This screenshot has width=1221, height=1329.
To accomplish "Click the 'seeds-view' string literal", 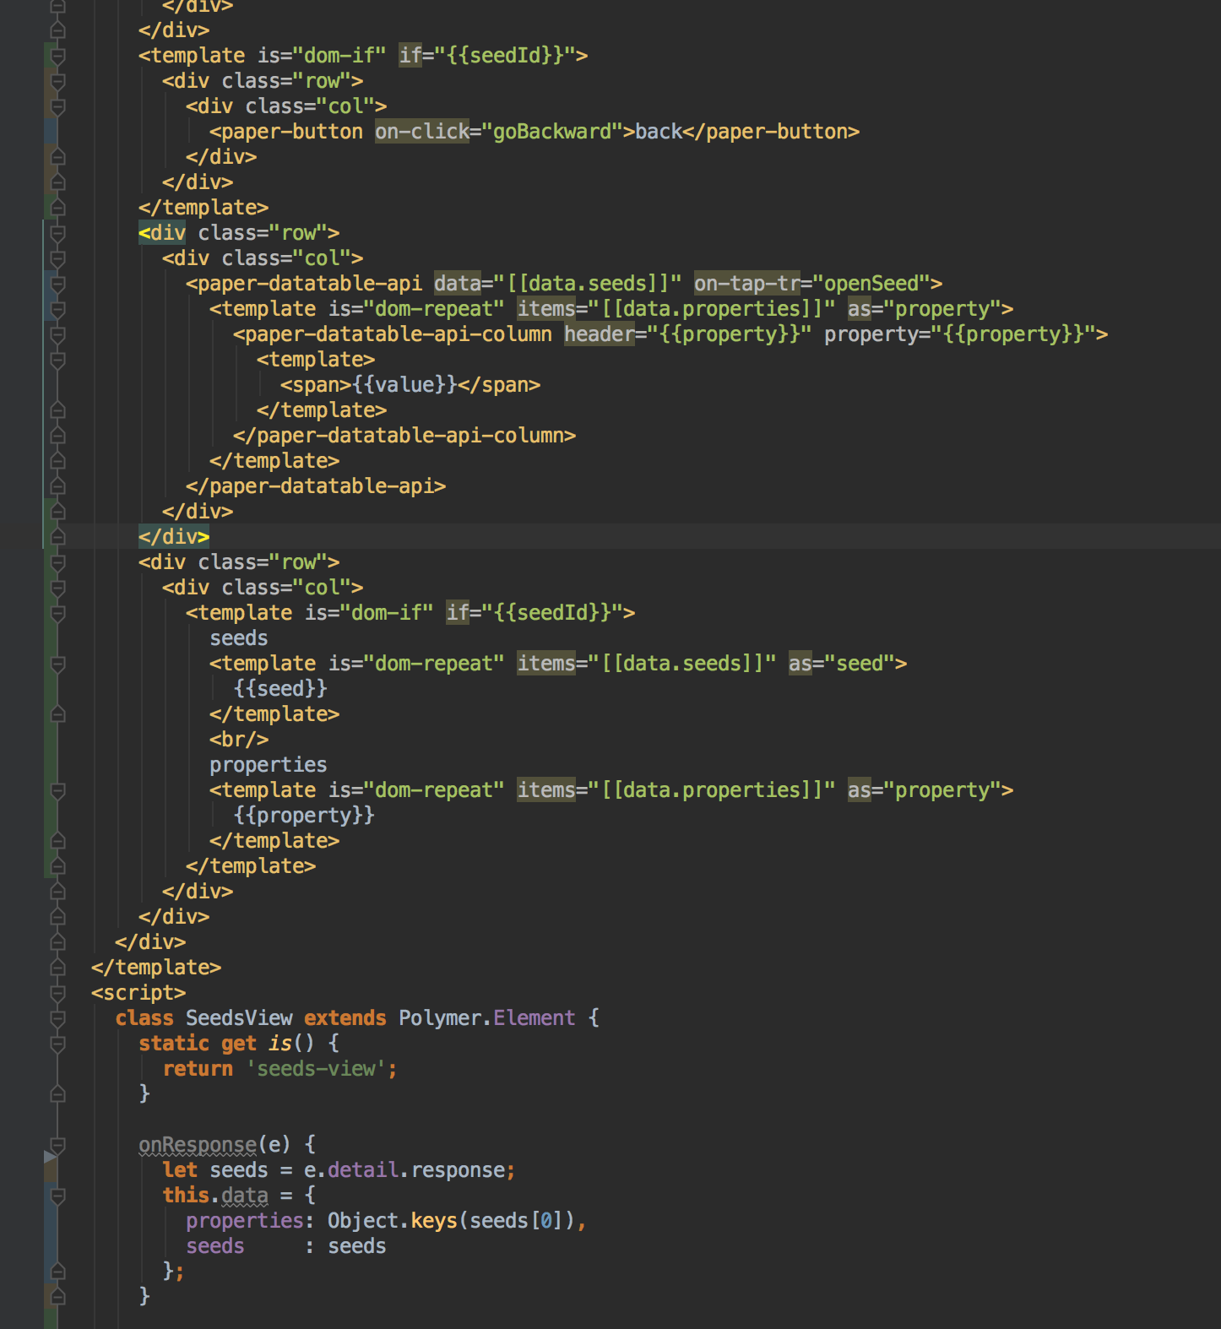I will [316, 1069].
